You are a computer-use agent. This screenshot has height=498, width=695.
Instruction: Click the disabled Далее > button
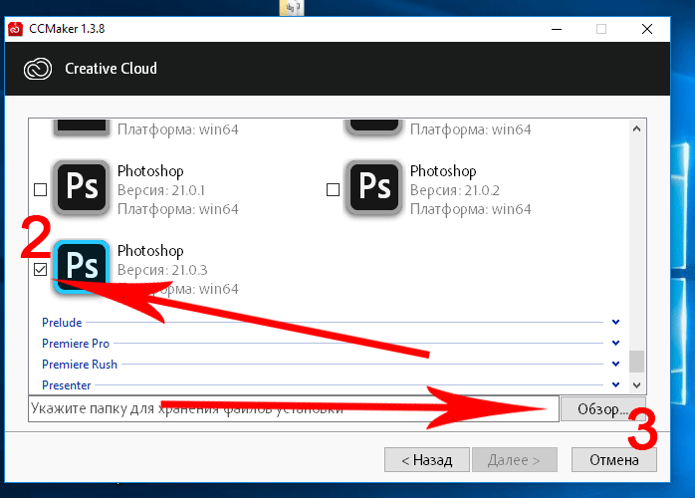[515, 460]
